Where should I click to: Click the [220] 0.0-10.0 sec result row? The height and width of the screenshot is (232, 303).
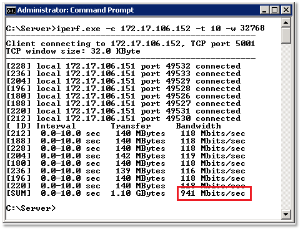pos(126,186)
